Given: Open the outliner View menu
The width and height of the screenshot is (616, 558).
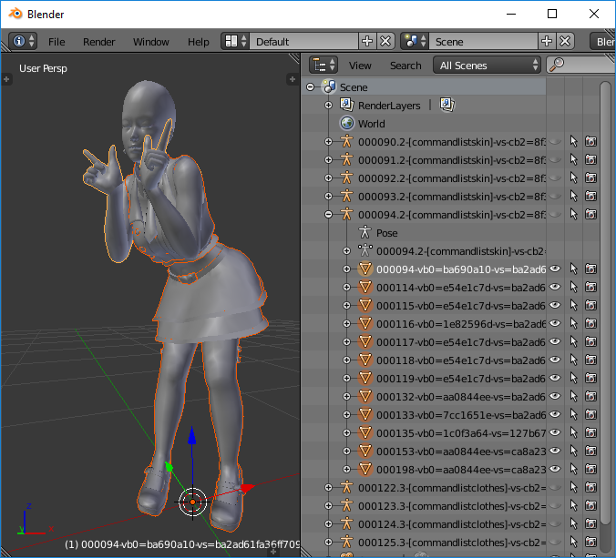Looking at the screenshot, I should [x=360, y=66].
